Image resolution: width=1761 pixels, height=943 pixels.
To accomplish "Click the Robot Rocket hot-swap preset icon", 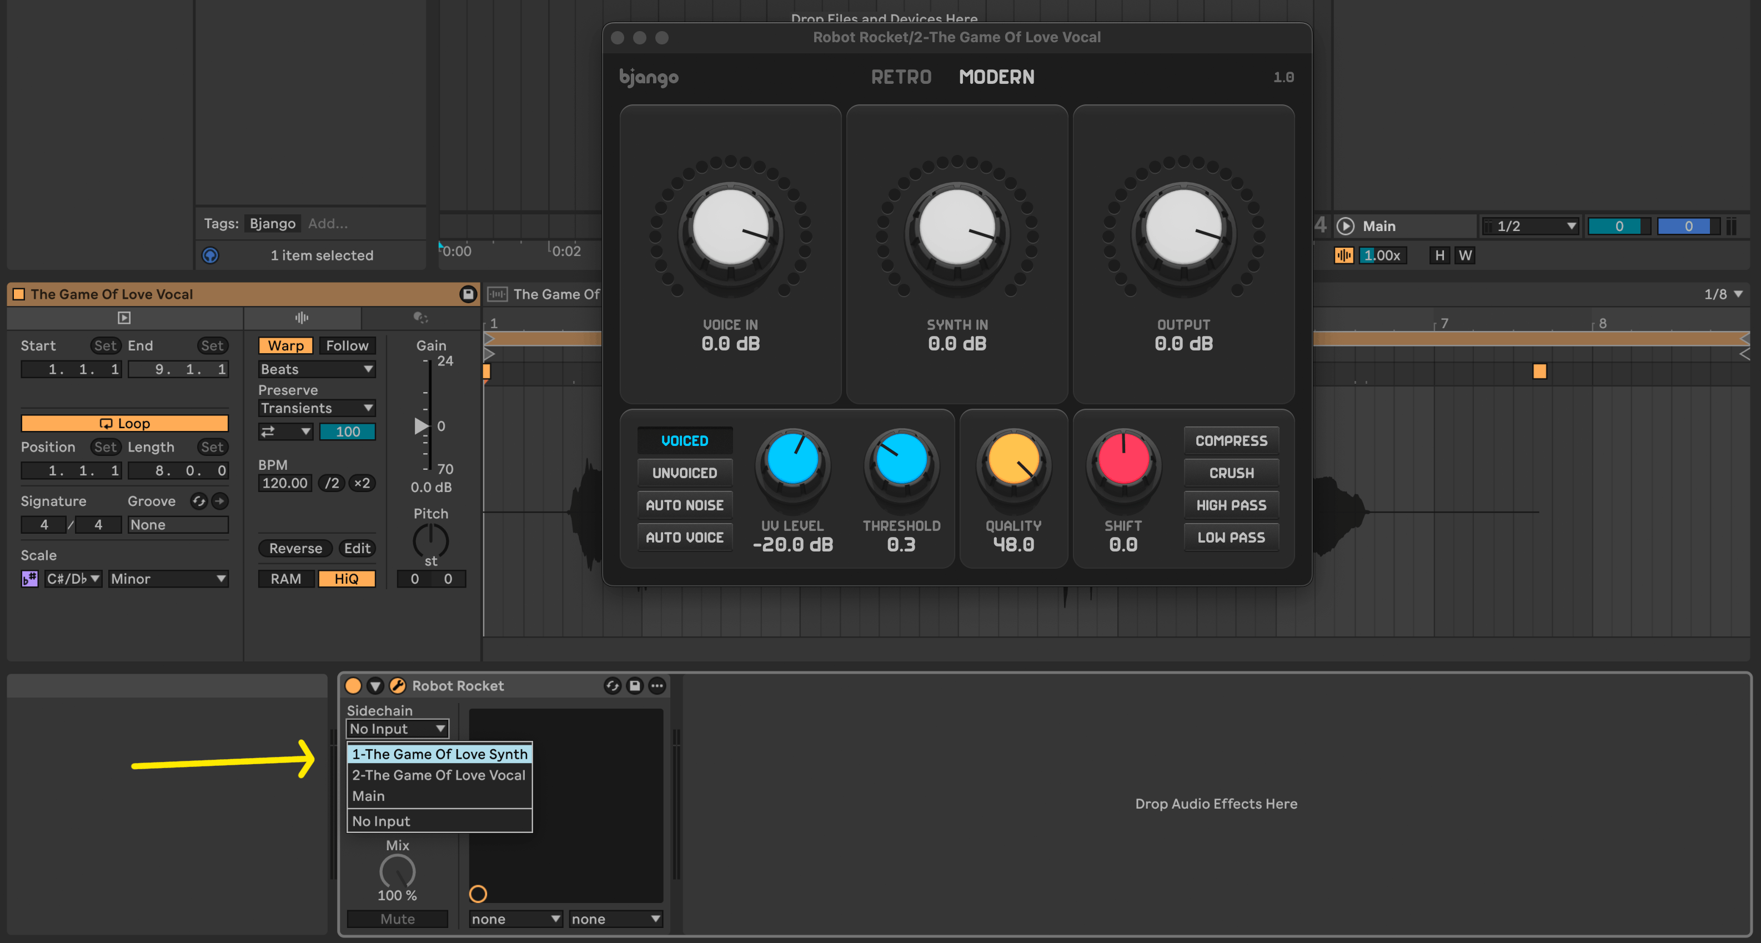I will point(613,686).
